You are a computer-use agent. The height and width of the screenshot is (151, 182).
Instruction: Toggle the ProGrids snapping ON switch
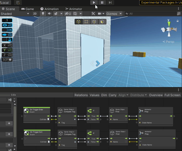click(7, 30)
